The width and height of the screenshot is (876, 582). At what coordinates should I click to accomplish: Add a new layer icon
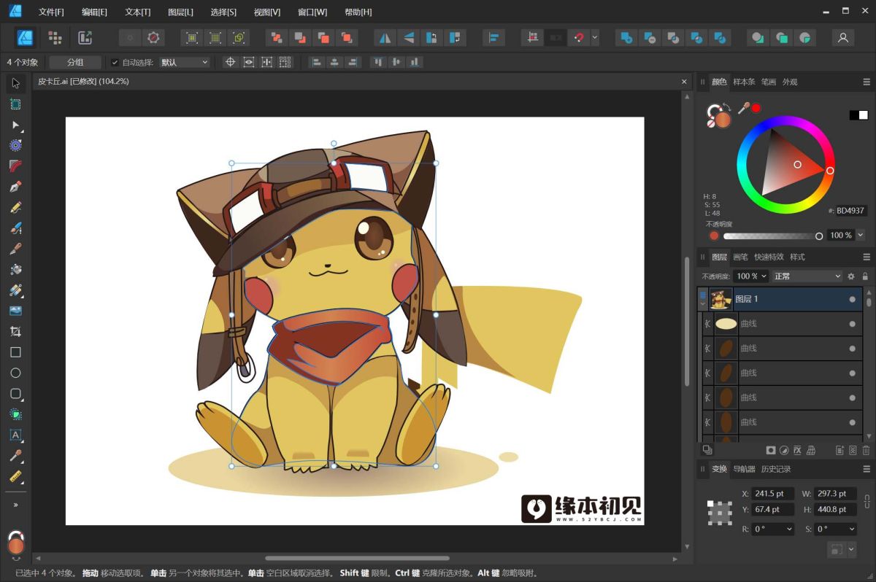839,451
